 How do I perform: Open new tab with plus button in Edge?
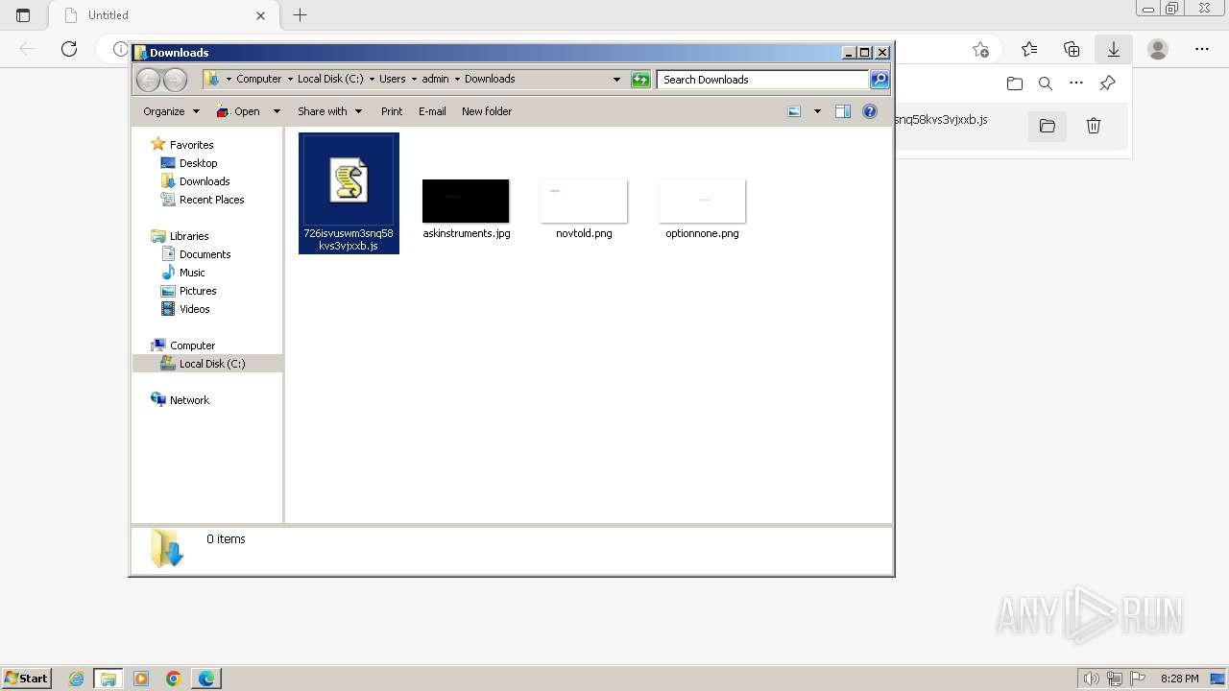[301, 15]
